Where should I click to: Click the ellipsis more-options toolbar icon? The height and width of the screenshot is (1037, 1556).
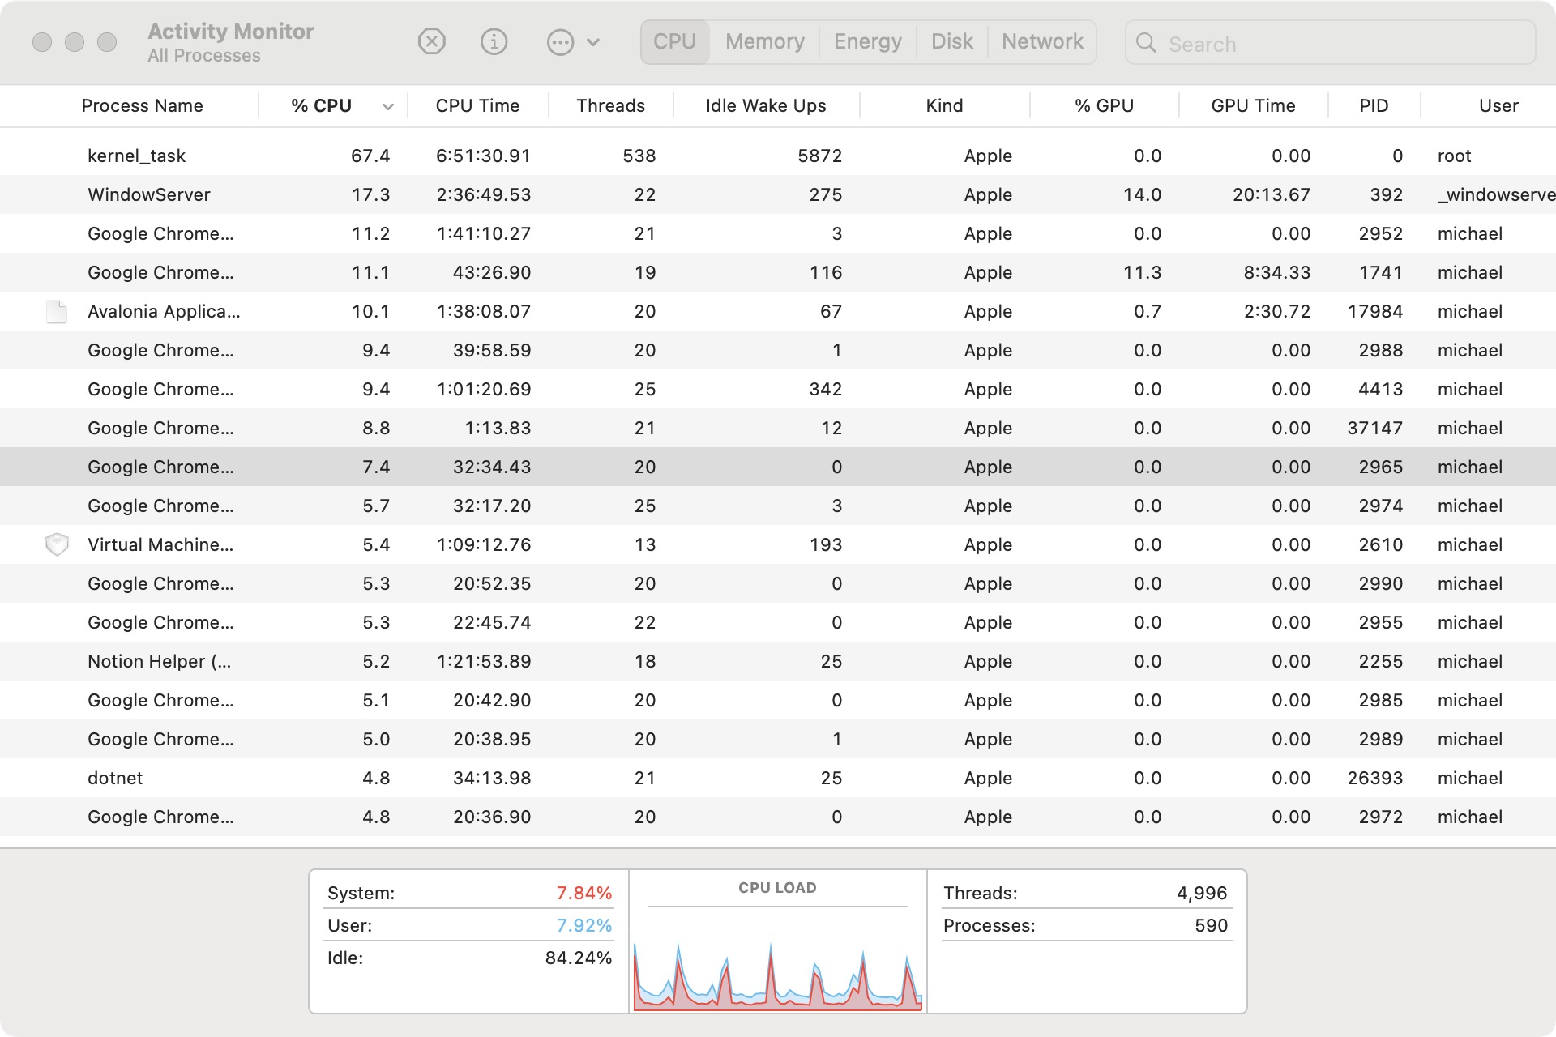[x=560, y=42]
